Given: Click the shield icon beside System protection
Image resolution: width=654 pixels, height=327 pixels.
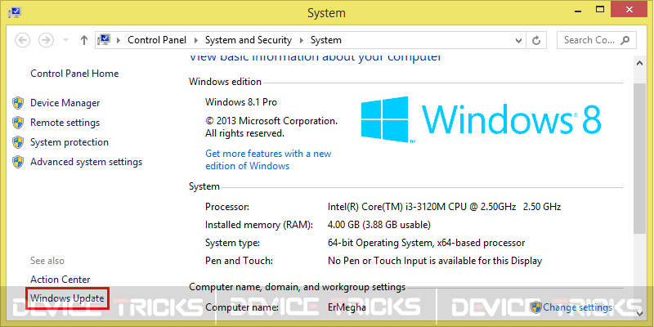Looking at the screenshot, I should coord(18,142).
